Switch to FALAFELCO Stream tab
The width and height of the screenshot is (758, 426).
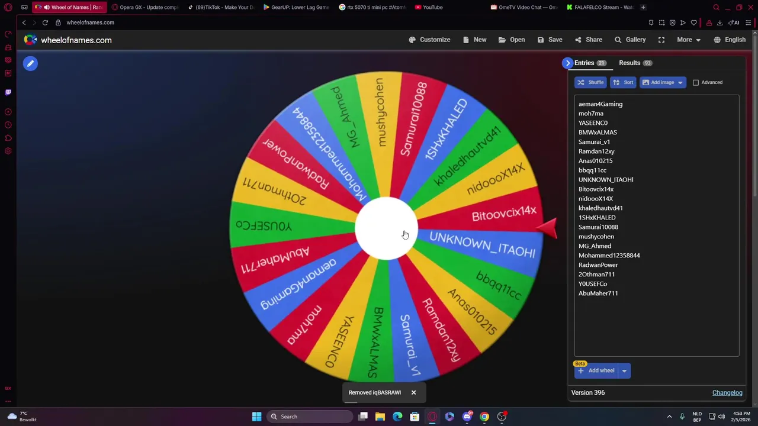tap(599, 7)
